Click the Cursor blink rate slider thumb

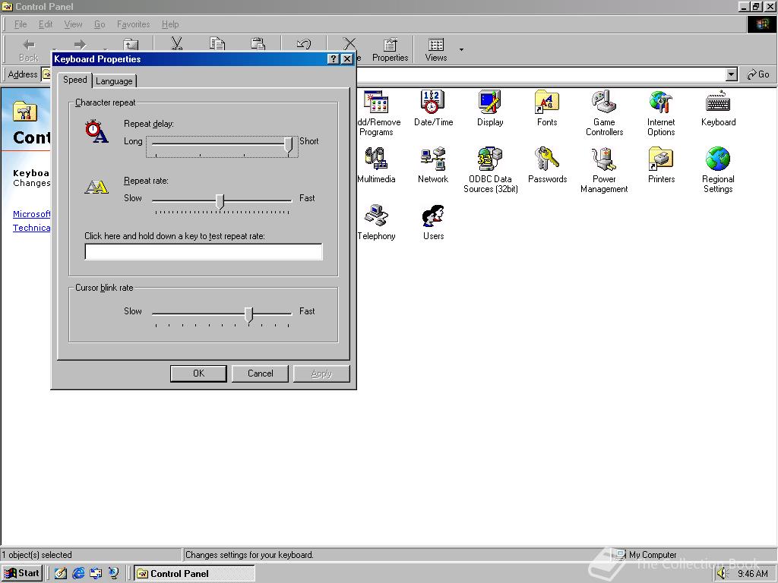tap(249, 314)
